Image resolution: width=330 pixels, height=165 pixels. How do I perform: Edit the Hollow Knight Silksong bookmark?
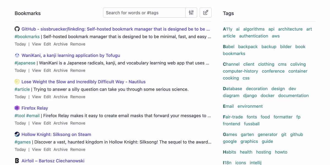[x=47, y=150]
